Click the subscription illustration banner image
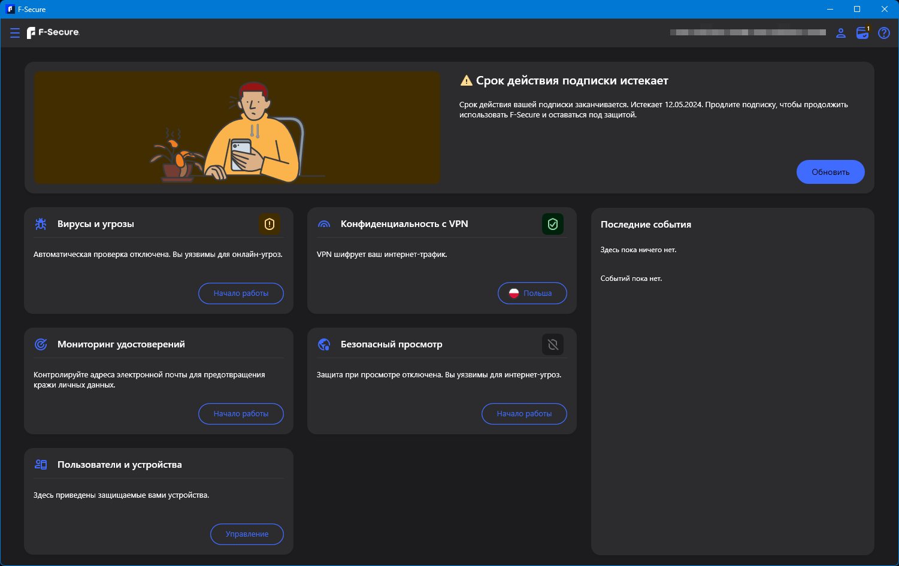Screen dimensions: 899x566 (x=237, y=128)
